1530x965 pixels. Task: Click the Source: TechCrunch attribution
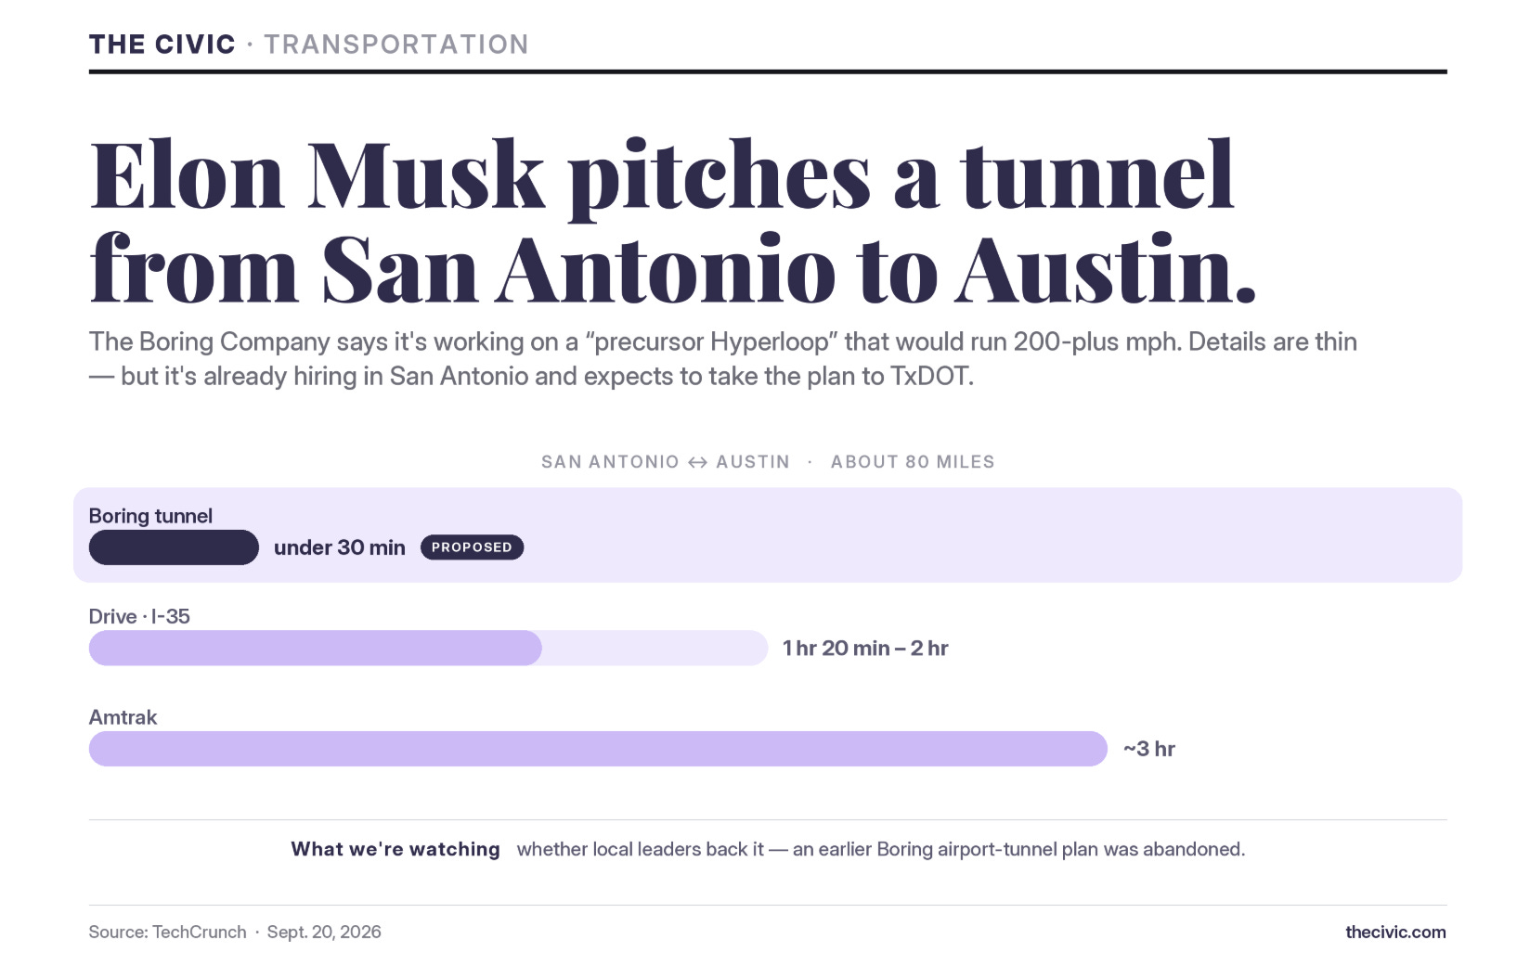tap(168, 932)
